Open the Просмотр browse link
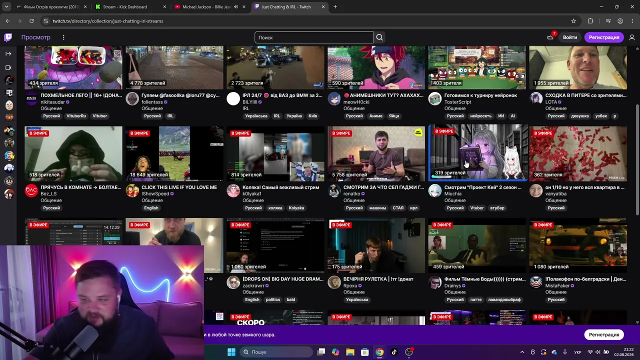Viewport: 640px width, 360px height. point(35,37)
